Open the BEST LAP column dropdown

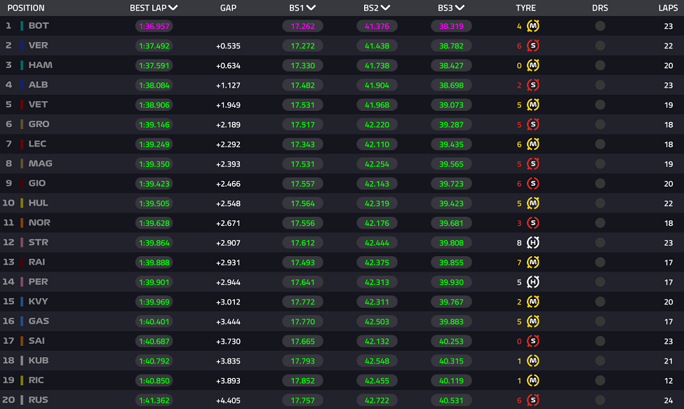point(173,8)
